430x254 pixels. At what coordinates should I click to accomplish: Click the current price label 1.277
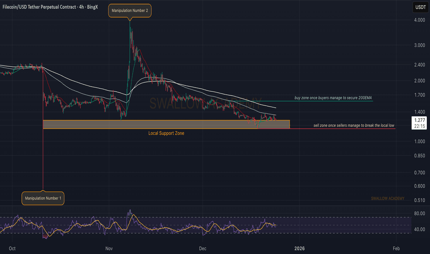pos(420,120)
